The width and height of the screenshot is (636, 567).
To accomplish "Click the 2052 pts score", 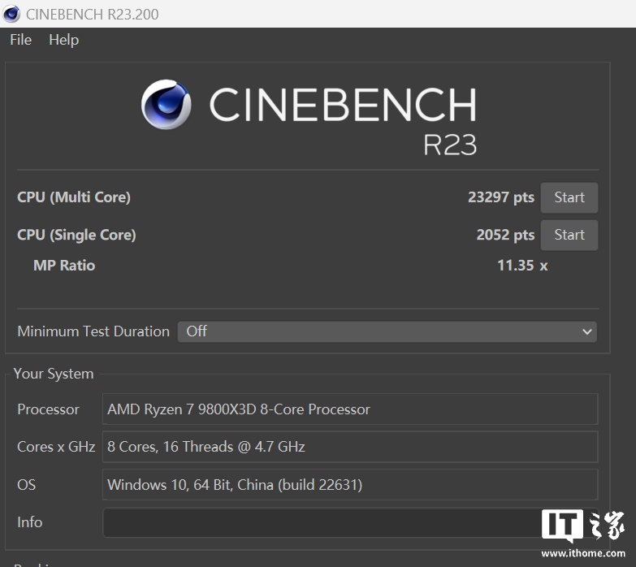I will 505,235.
